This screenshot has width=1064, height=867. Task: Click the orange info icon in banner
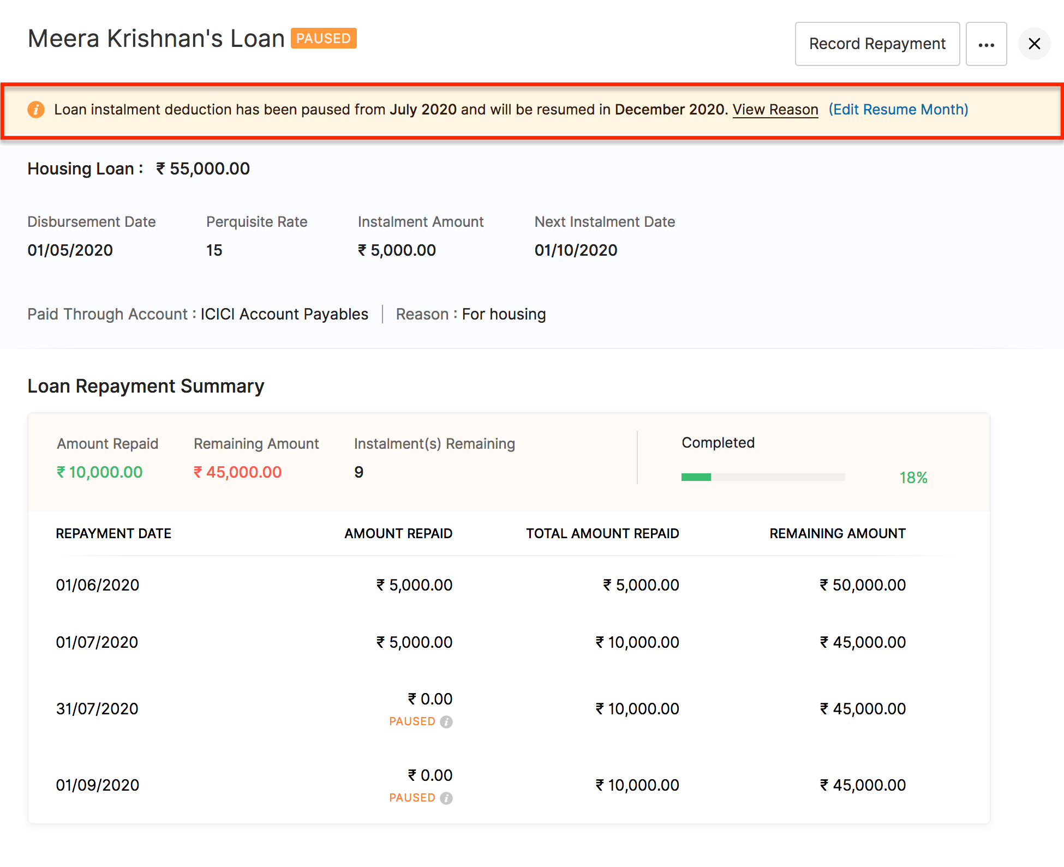(36, 110)
